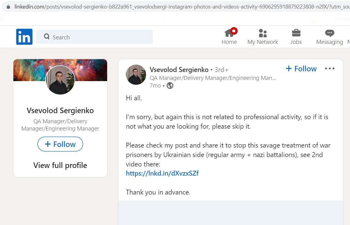
Task: Open the LinkedIn logo home link
Action: tap(24, 37)
